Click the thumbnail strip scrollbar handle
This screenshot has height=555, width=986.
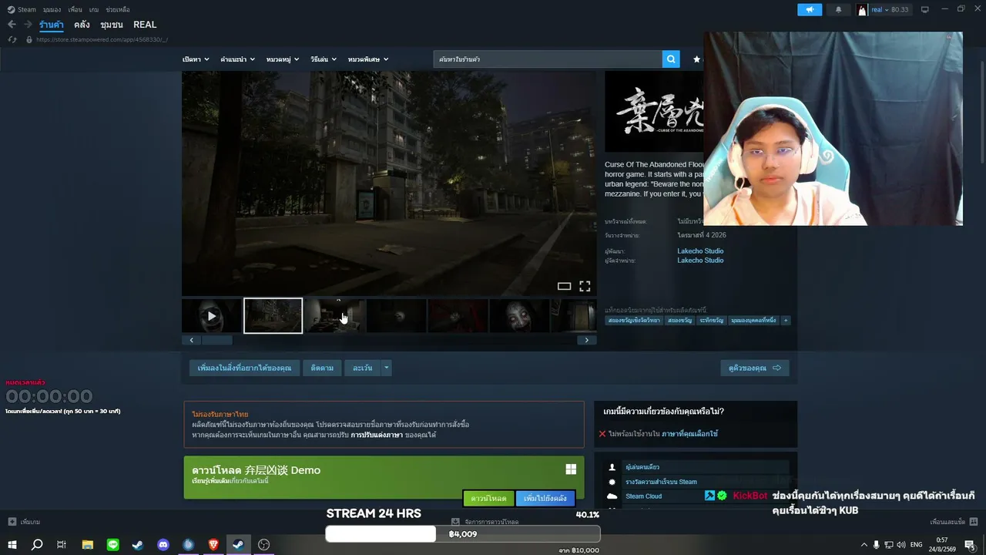click(216, 340)
